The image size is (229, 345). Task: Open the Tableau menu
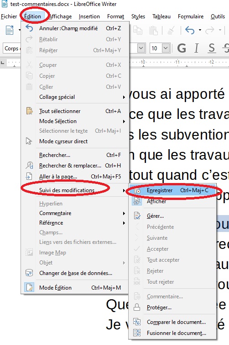161,16
